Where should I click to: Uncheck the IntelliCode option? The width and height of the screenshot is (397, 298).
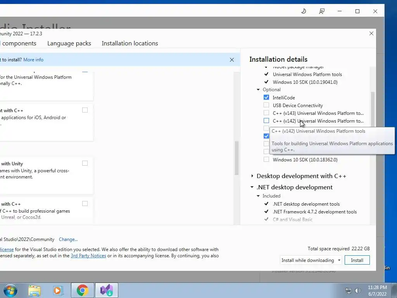(x=266, y=97)
